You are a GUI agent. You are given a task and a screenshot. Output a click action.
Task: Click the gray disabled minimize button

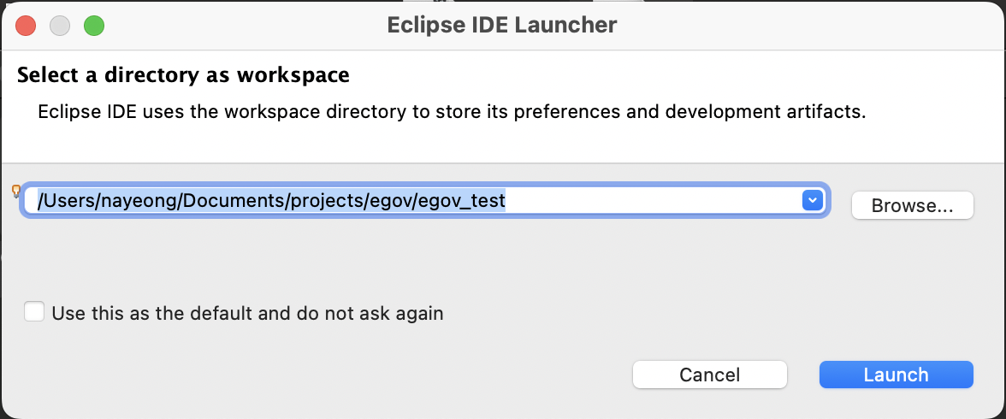coord(60,26)
